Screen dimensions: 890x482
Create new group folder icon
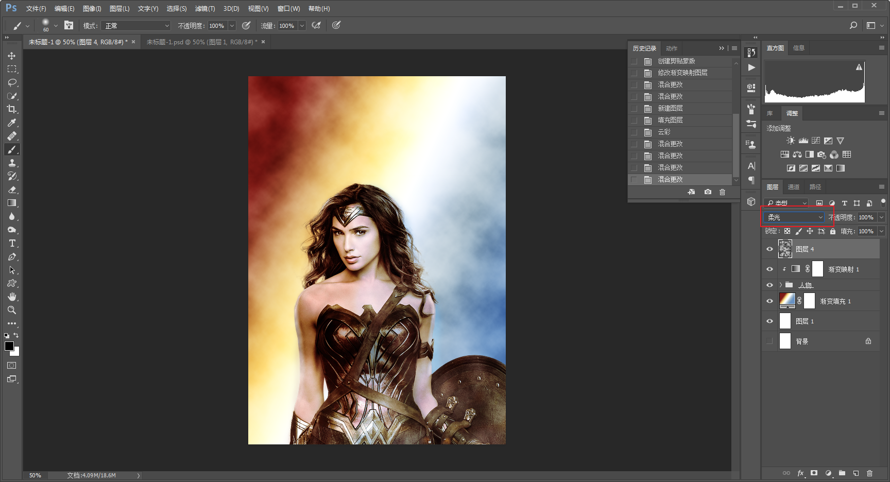[842, 473]
